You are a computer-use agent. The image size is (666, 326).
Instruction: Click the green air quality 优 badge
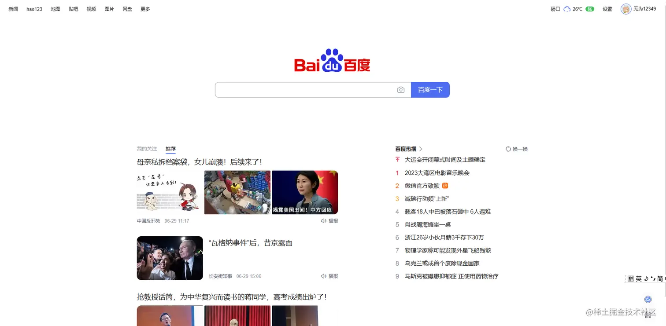(x=590, y=9)
